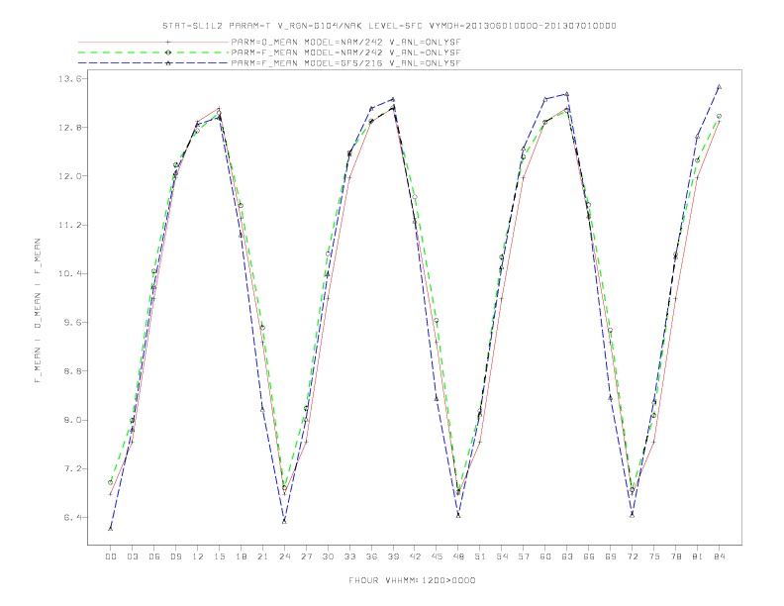Click the x-axis hour label 78
The width and height of the screenshot is (784, 606).
click(676, 556)
